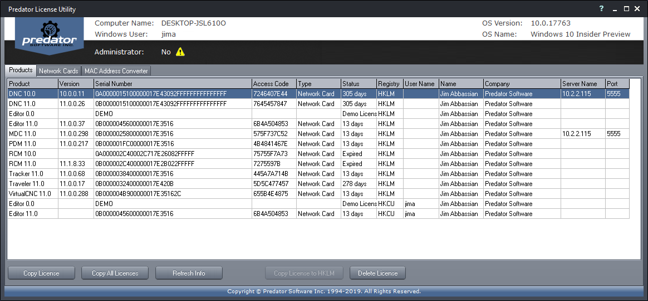This screenshot has width=648, height=301.
Task: Sort by the Access Code column header
Action: 273,84
